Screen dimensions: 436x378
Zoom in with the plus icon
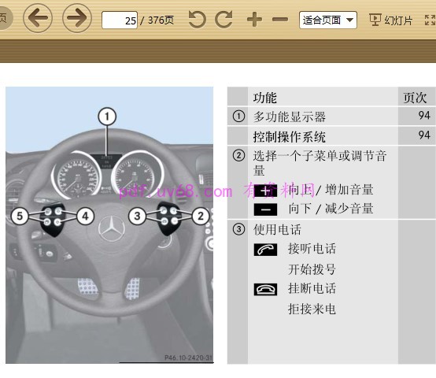[x=254, y=20]
